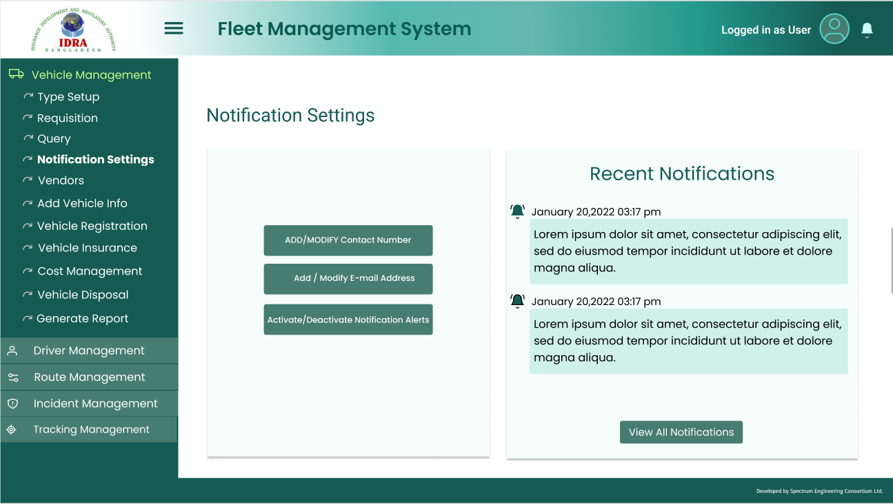Click the arrow icon next to Vendors
Screen dimensions: 893x504
[x=28, y=180]
